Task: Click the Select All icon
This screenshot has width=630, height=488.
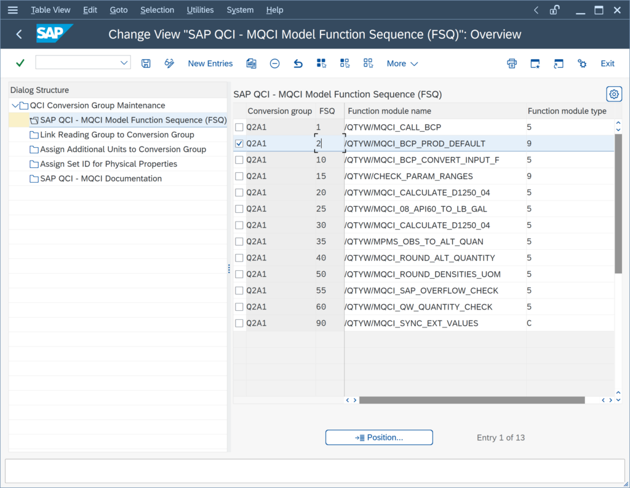Action: point(321,63)
